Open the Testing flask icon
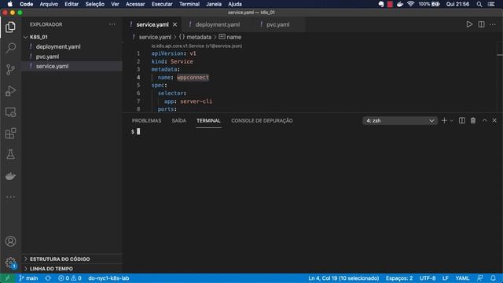 (10, 155)
